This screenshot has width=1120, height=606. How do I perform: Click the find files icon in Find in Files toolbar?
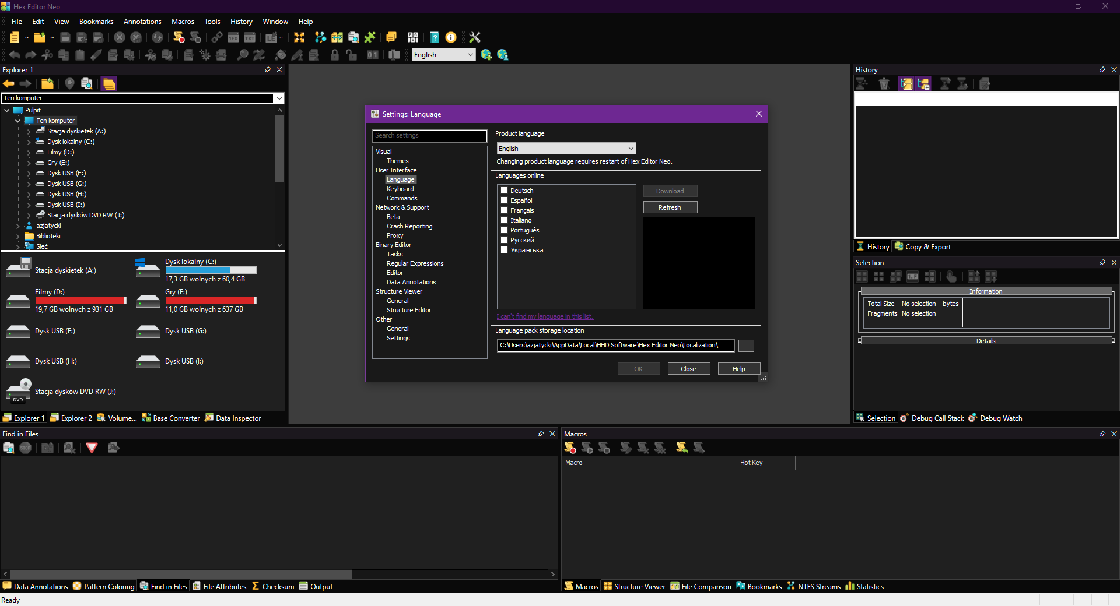[x=9, y=448]
